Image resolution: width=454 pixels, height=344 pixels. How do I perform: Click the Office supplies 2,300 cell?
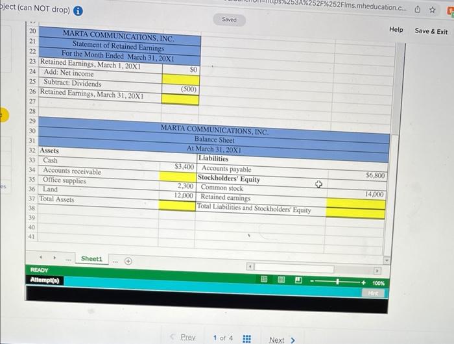point(178,186)
